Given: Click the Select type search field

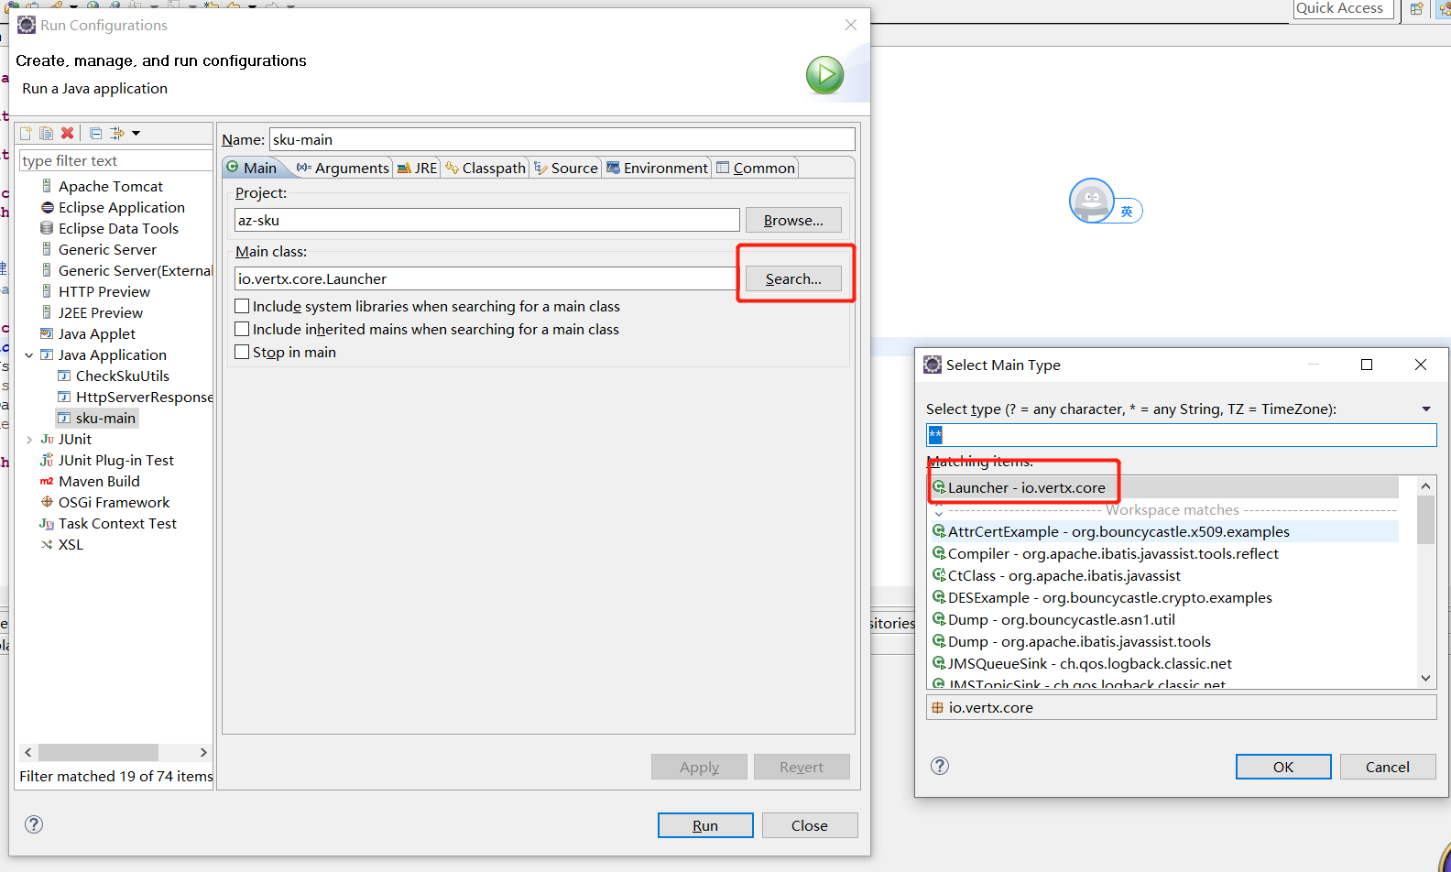Looking at the screenshot, I should (x=1181, y=435).
